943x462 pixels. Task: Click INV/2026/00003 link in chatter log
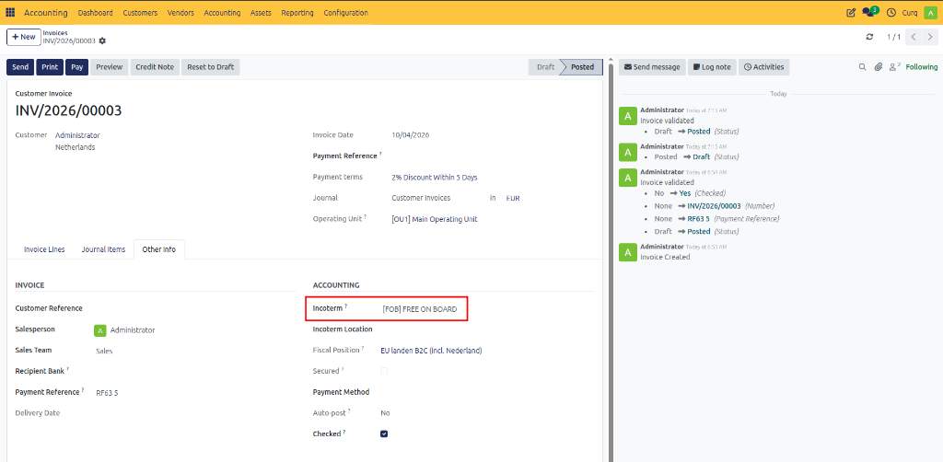click(714, 206)
